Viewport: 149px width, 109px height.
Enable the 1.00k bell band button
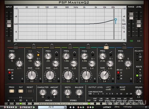70,48
